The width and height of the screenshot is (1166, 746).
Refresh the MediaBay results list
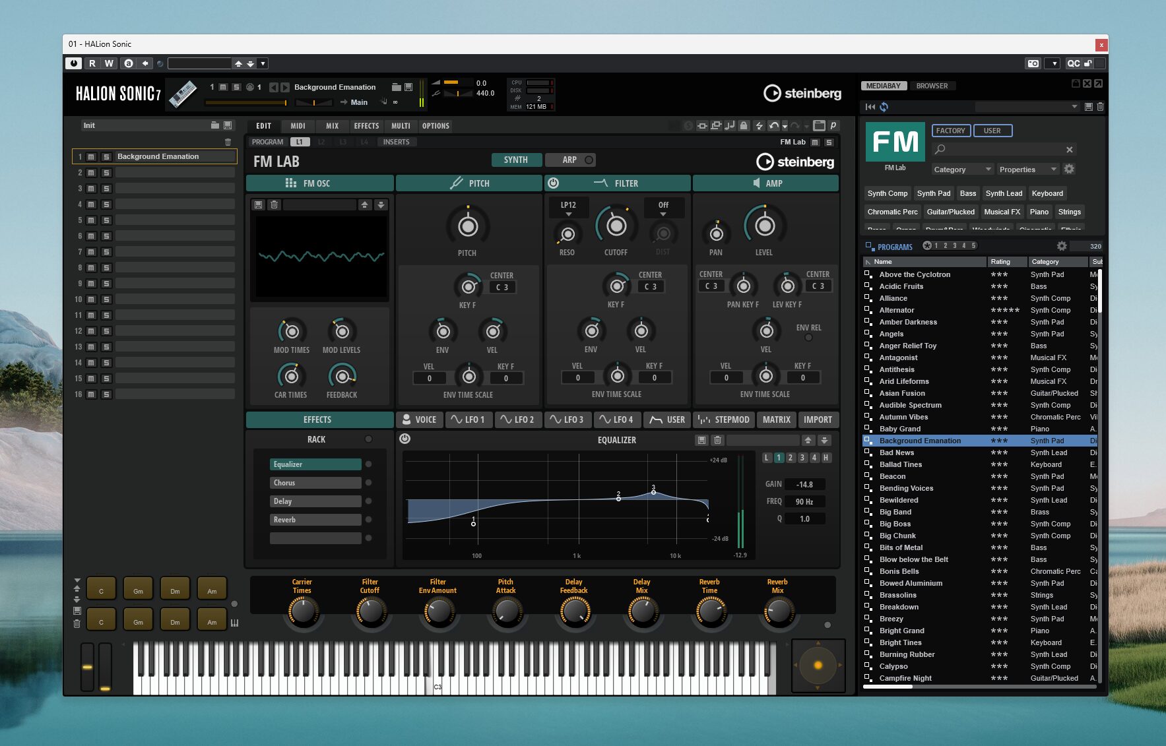[884, 107]
